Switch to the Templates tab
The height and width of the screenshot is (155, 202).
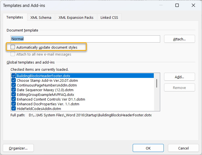(15, 17)
